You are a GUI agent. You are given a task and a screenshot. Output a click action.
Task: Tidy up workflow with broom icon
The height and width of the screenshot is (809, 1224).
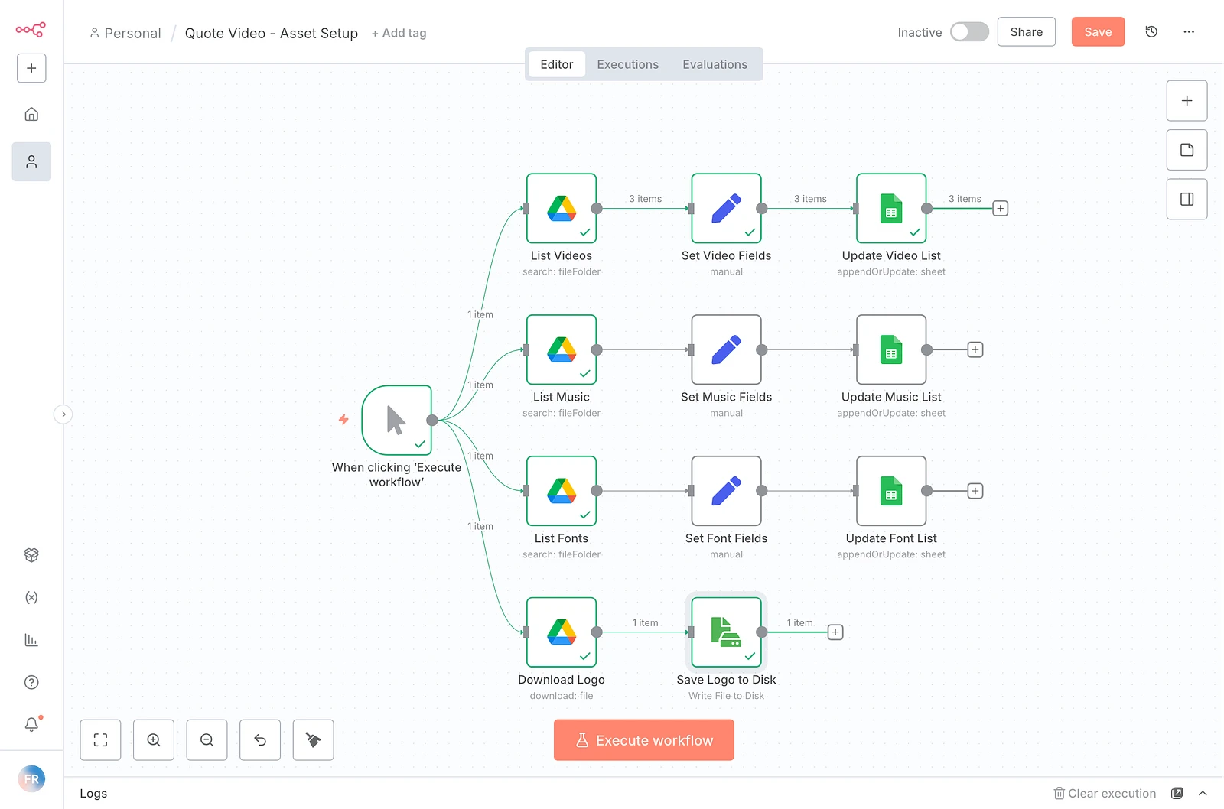(313, 739)
